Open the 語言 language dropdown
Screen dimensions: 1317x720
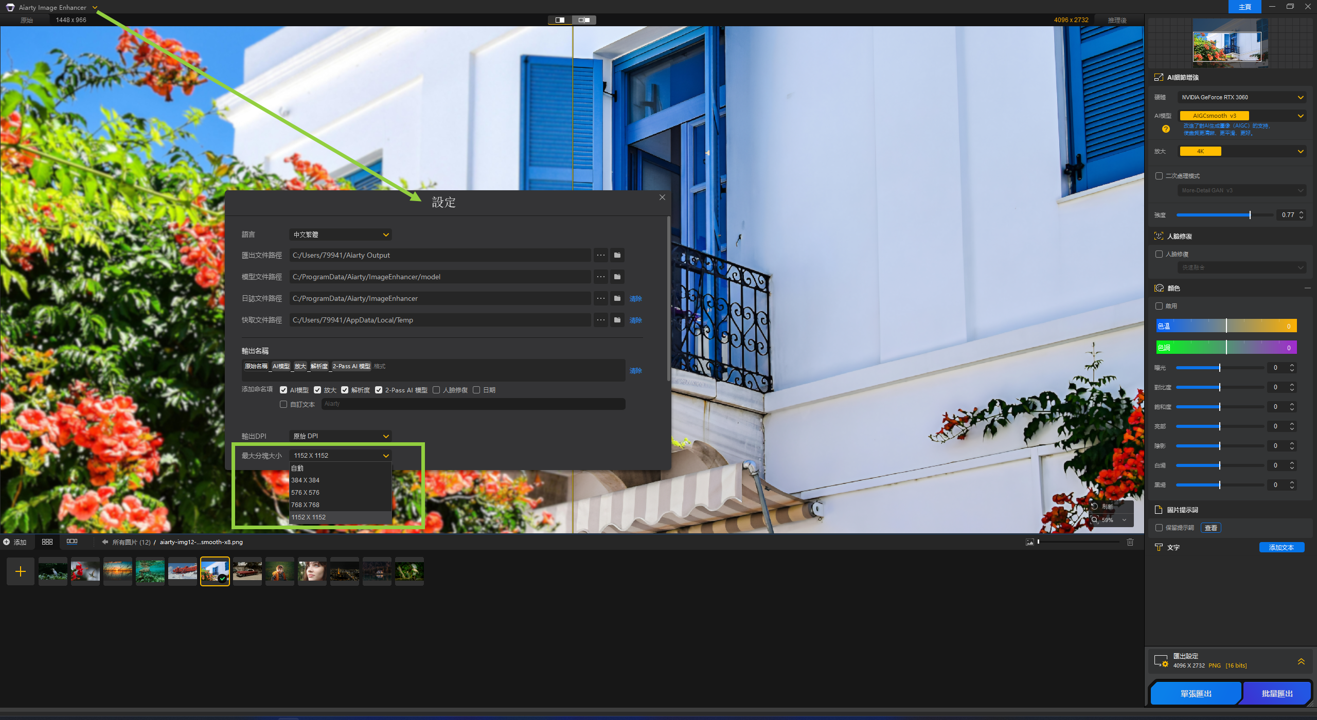[340, 235]
